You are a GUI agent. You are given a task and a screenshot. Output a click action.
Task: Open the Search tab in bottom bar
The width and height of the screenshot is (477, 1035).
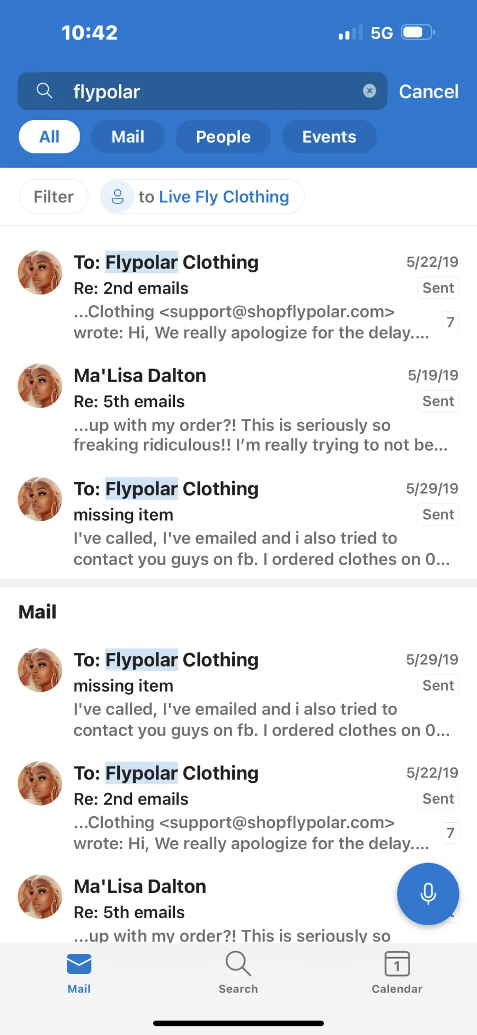(x=238, y=972)
